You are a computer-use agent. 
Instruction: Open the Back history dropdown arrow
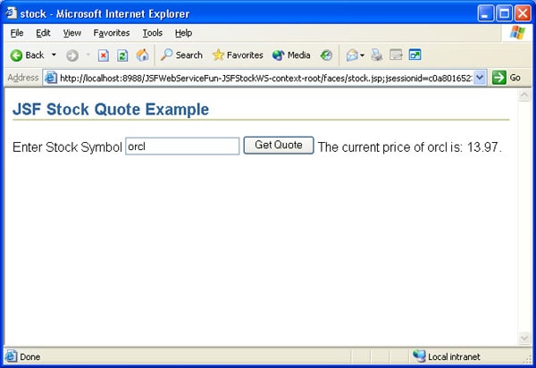(x=54, y=54)
